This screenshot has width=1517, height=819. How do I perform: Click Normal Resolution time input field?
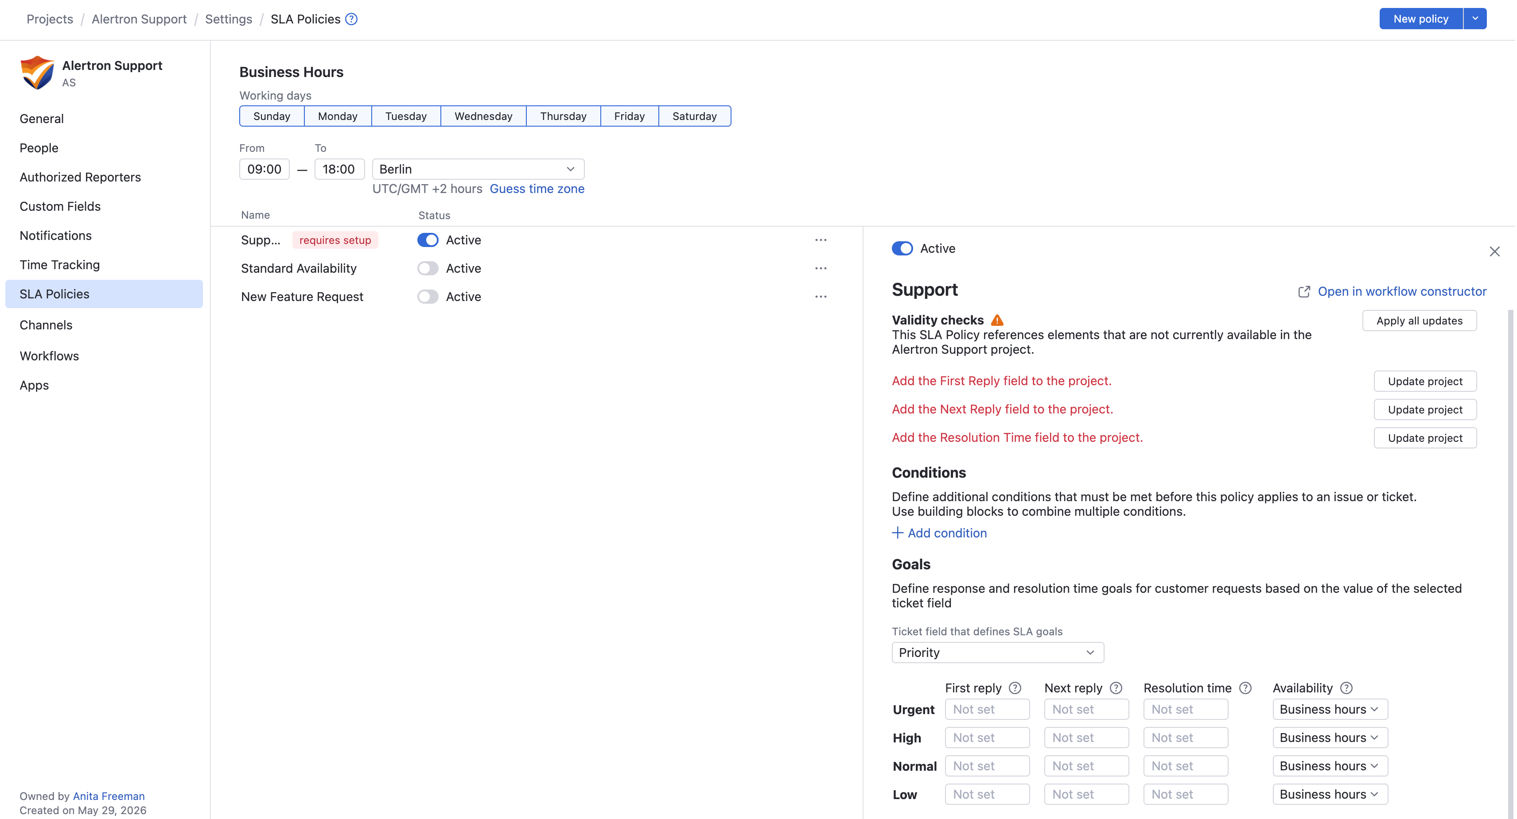(x=1186, y=765)
